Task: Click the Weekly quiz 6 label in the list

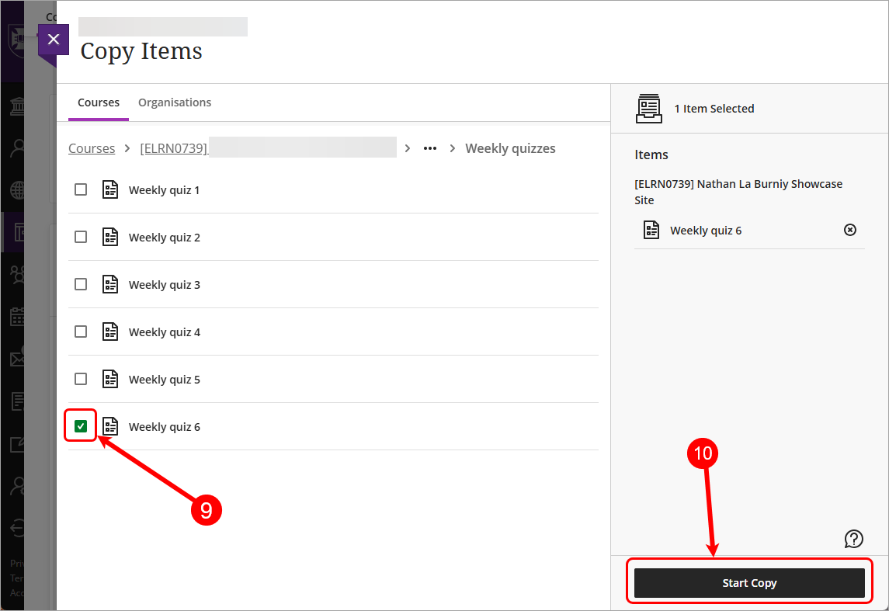Action: tap(164, 427)
